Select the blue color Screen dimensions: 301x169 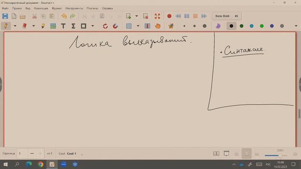coord(272,26)
